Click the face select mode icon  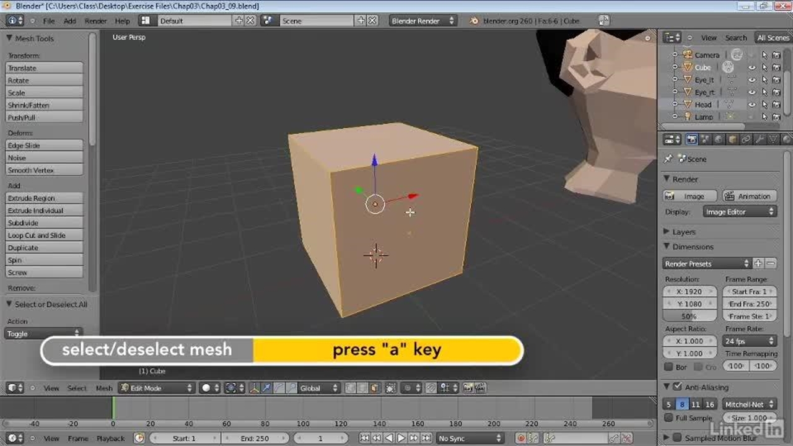pos(375,388)
